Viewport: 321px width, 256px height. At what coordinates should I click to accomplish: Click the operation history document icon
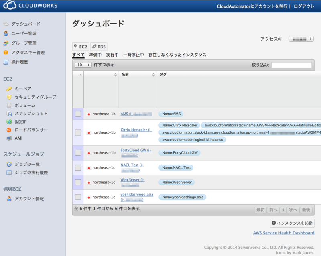coord(6,62)
